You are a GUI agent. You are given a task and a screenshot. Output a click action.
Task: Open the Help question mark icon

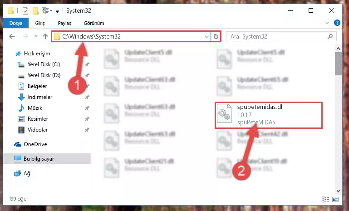click(337, 23)
